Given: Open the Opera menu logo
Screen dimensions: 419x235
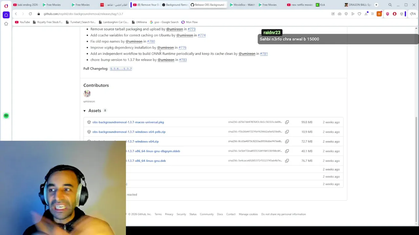Looking at the screenshot, I should [x=6, y=6].
